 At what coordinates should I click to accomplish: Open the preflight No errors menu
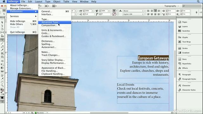click(47, 113)
